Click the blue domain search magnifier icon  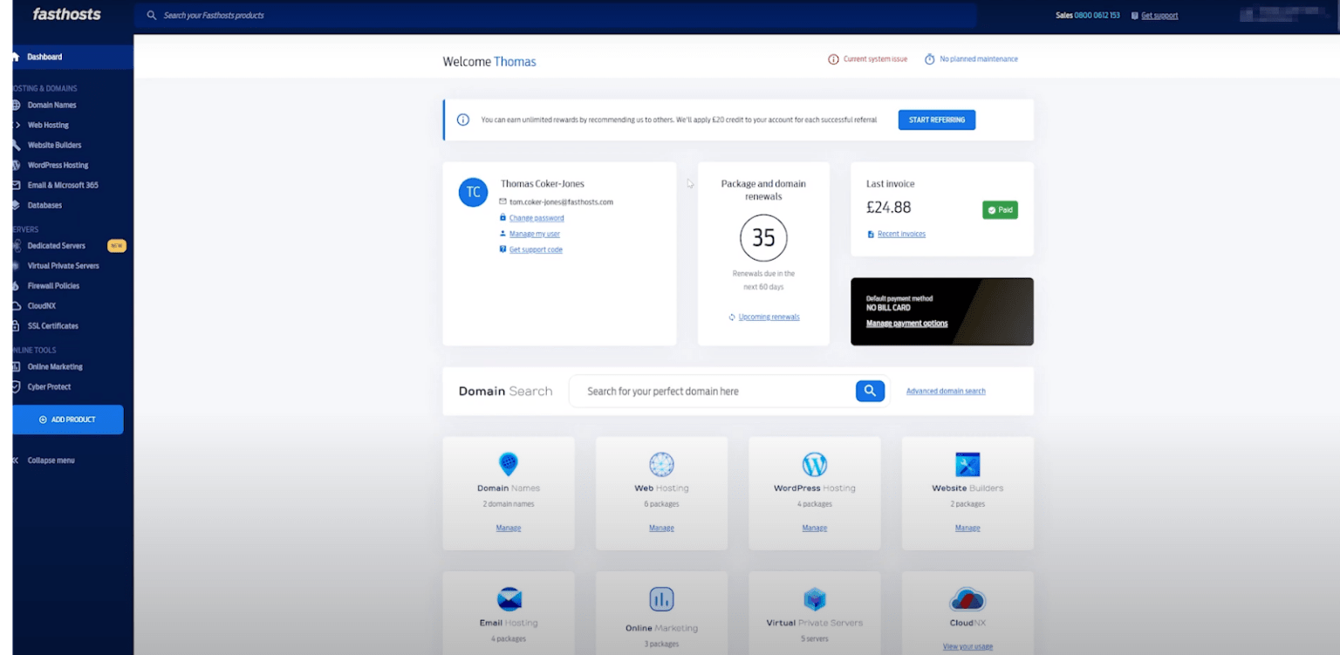[869, 391]
